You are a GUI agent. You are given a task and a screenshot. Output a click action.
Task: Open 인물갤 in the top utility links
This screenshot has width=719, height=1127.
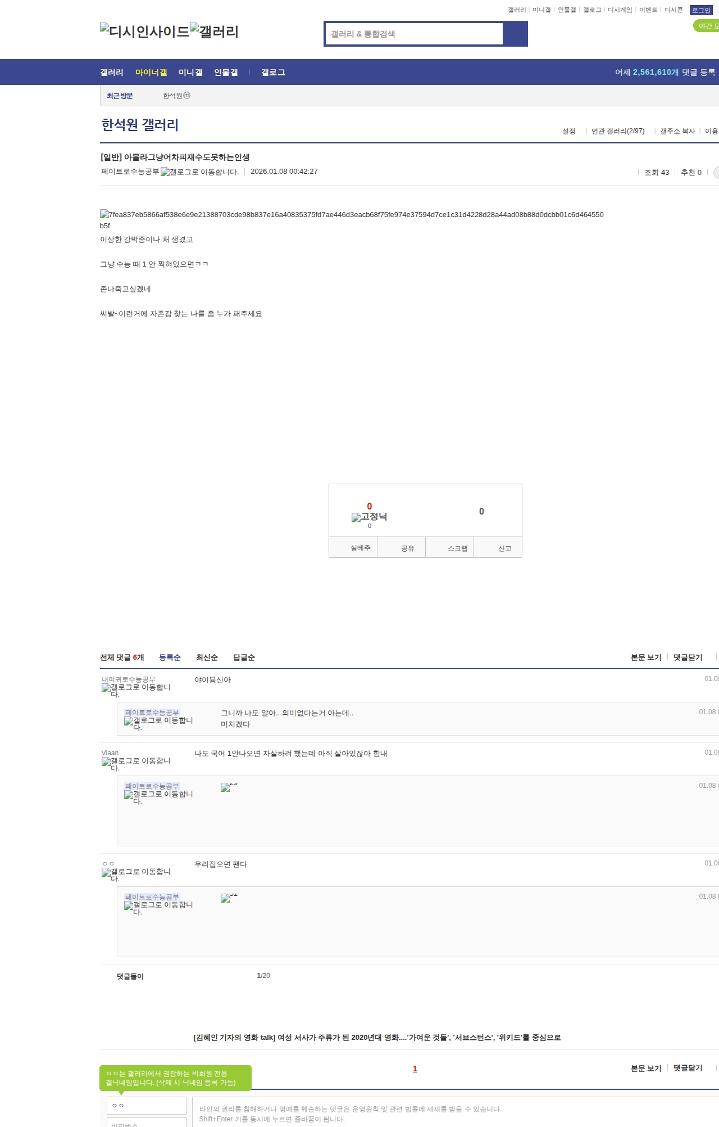point(567,10)
